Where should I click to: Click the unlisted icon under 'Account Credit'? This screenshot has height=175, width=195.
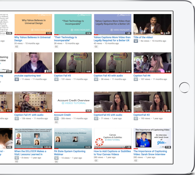(x=56, y=118)
